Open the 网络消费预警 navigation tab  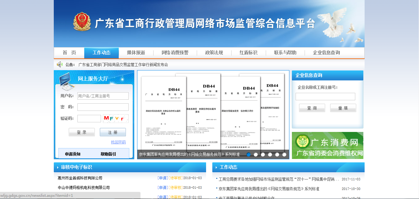pyautogui.click(x=175, y=53)
